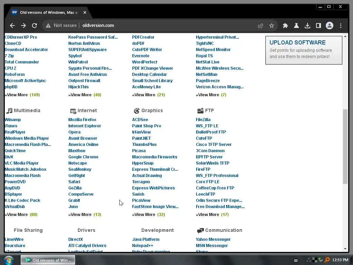This screenshot has height=265, width=353.
Task: Click the taskbar clock 12:53 PM
Action: (x=340, y=260)
